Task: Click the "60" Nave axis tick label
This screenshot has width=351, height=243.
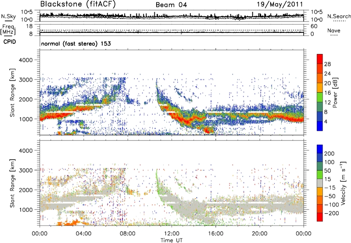Action: (314, 26)
